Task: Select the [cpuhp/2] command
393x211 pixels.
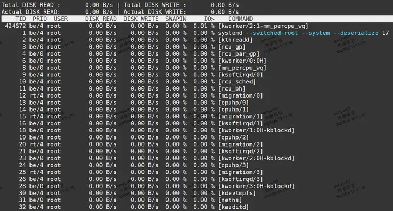Action: [234, 137]
